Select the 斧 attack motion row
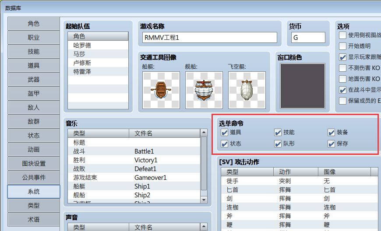This screenshot has width=381, height=231. pos(300,216)
